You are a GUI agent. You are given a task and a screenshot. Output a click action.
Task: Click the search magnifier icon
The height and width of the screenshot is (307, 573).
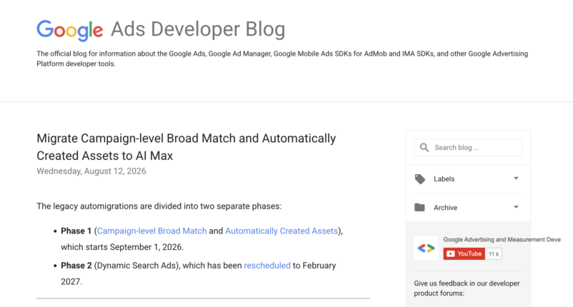424,148
